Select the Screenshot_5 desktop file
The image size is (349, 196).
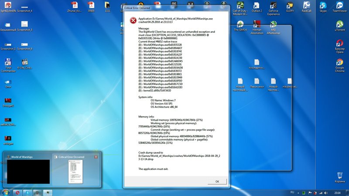(x=25, y=26)
